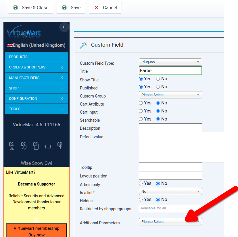Open the forum chat bubble icon
238x237 pixels.
(x=48, y=147)
